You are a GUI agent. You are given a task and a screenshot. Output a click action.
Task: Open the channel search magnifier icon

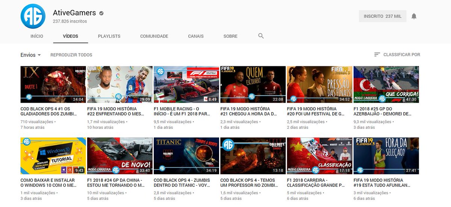click(x=261, y=36)
